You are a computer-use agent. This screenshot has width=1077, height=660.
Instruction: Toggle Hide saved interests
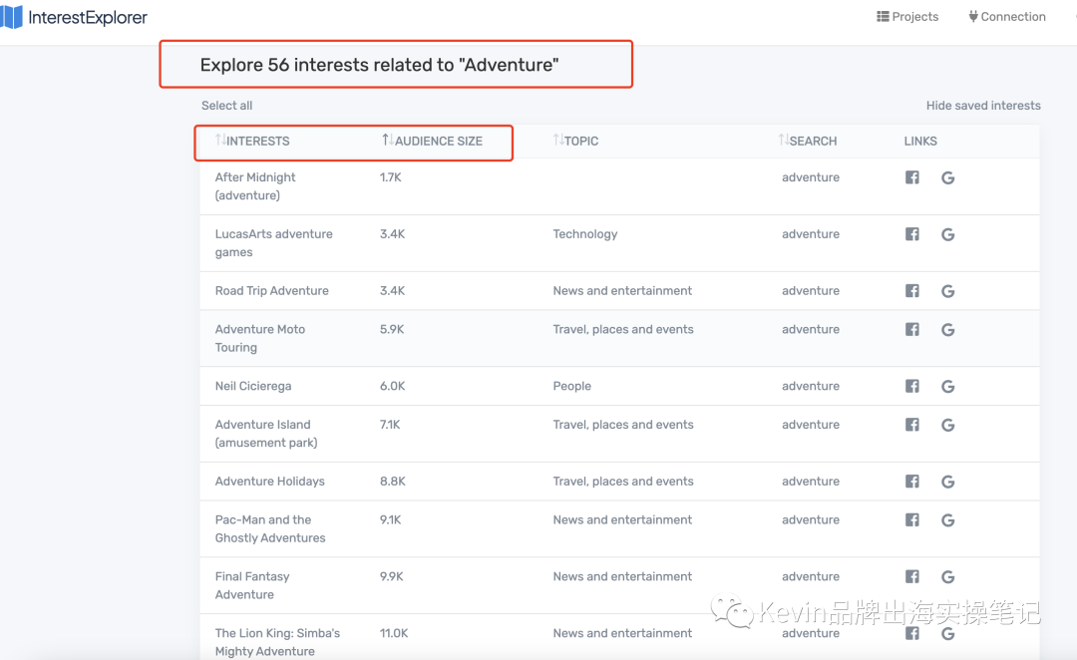pyautogui.click(x=982, y=106)
